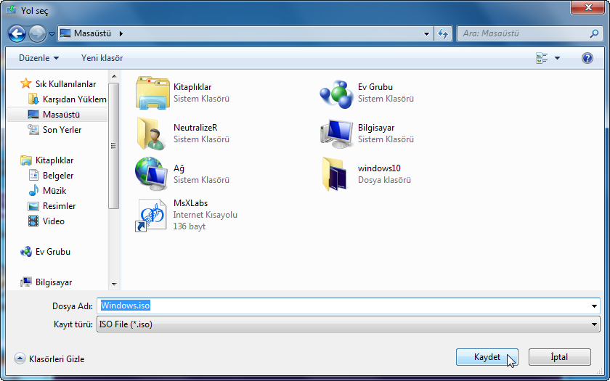
Task: Select Belgeler in the navigation pane
Action: click(x=58, y=176)
